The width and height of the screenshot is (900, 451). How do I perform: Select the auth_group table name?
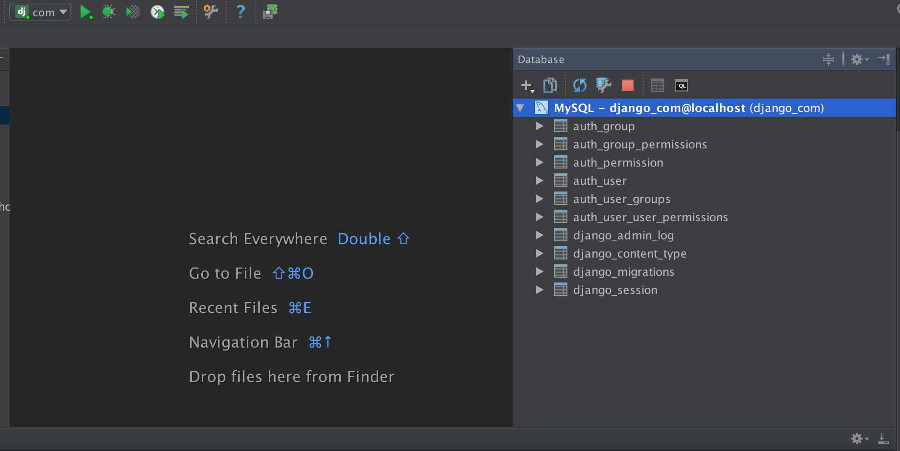click(x=604, y=126)
